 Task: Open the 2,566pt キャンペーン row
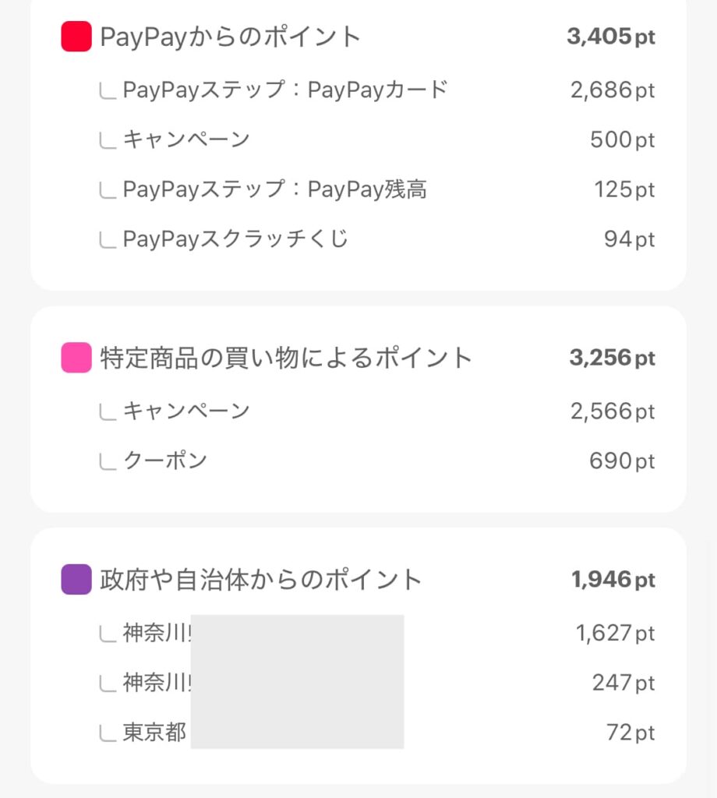point(186,411)
